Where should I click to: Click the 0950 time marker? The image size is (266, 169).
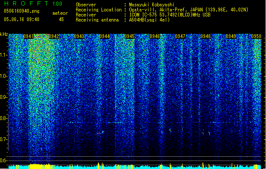tap(256, 36)
